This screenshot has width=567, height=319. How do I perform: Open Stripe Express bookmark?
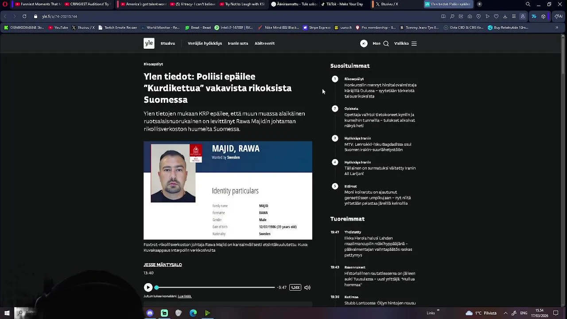(x=317, y=27)
